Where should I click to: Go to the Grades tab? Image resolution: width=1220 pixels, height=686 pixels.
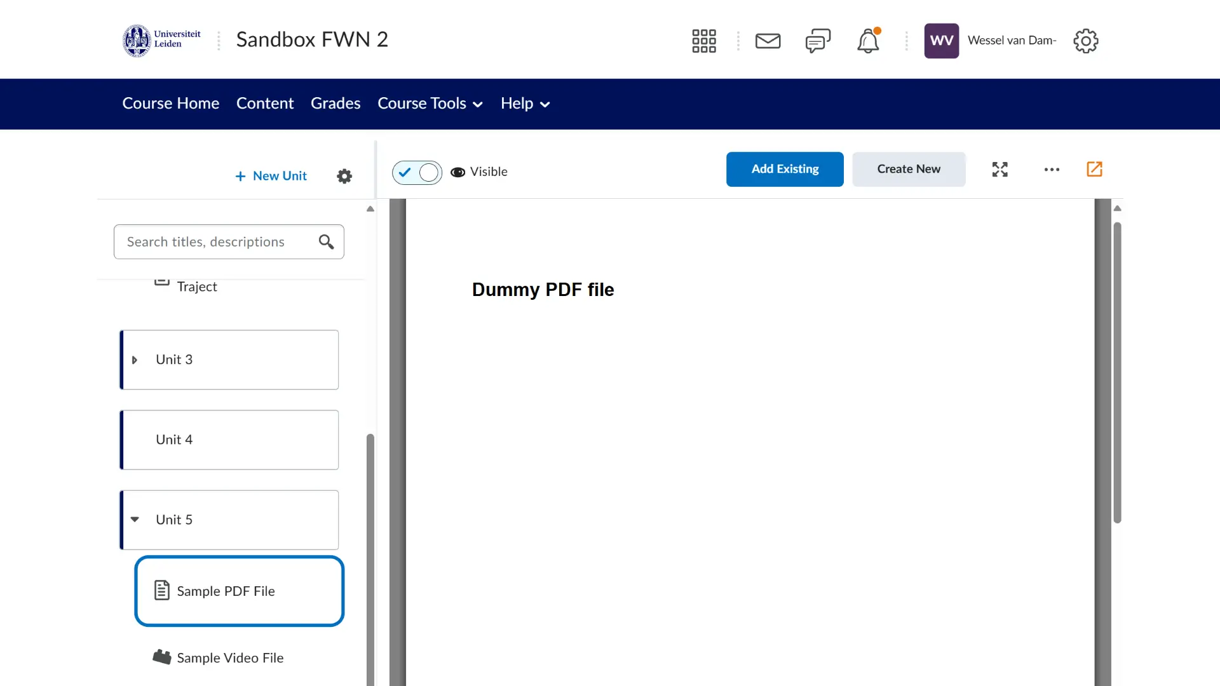335,104
